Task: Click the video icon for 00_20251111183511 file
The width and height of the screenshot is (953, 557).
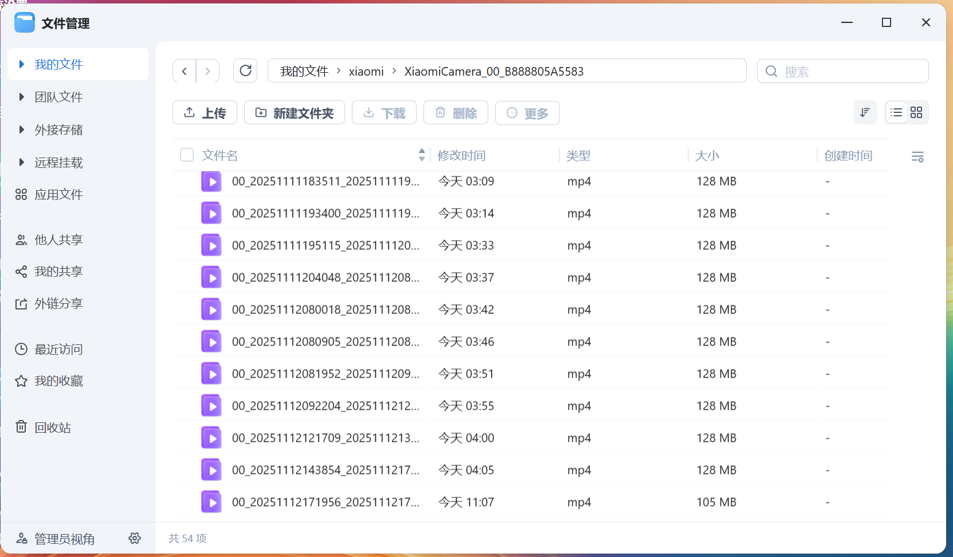Action: [211, 182]
